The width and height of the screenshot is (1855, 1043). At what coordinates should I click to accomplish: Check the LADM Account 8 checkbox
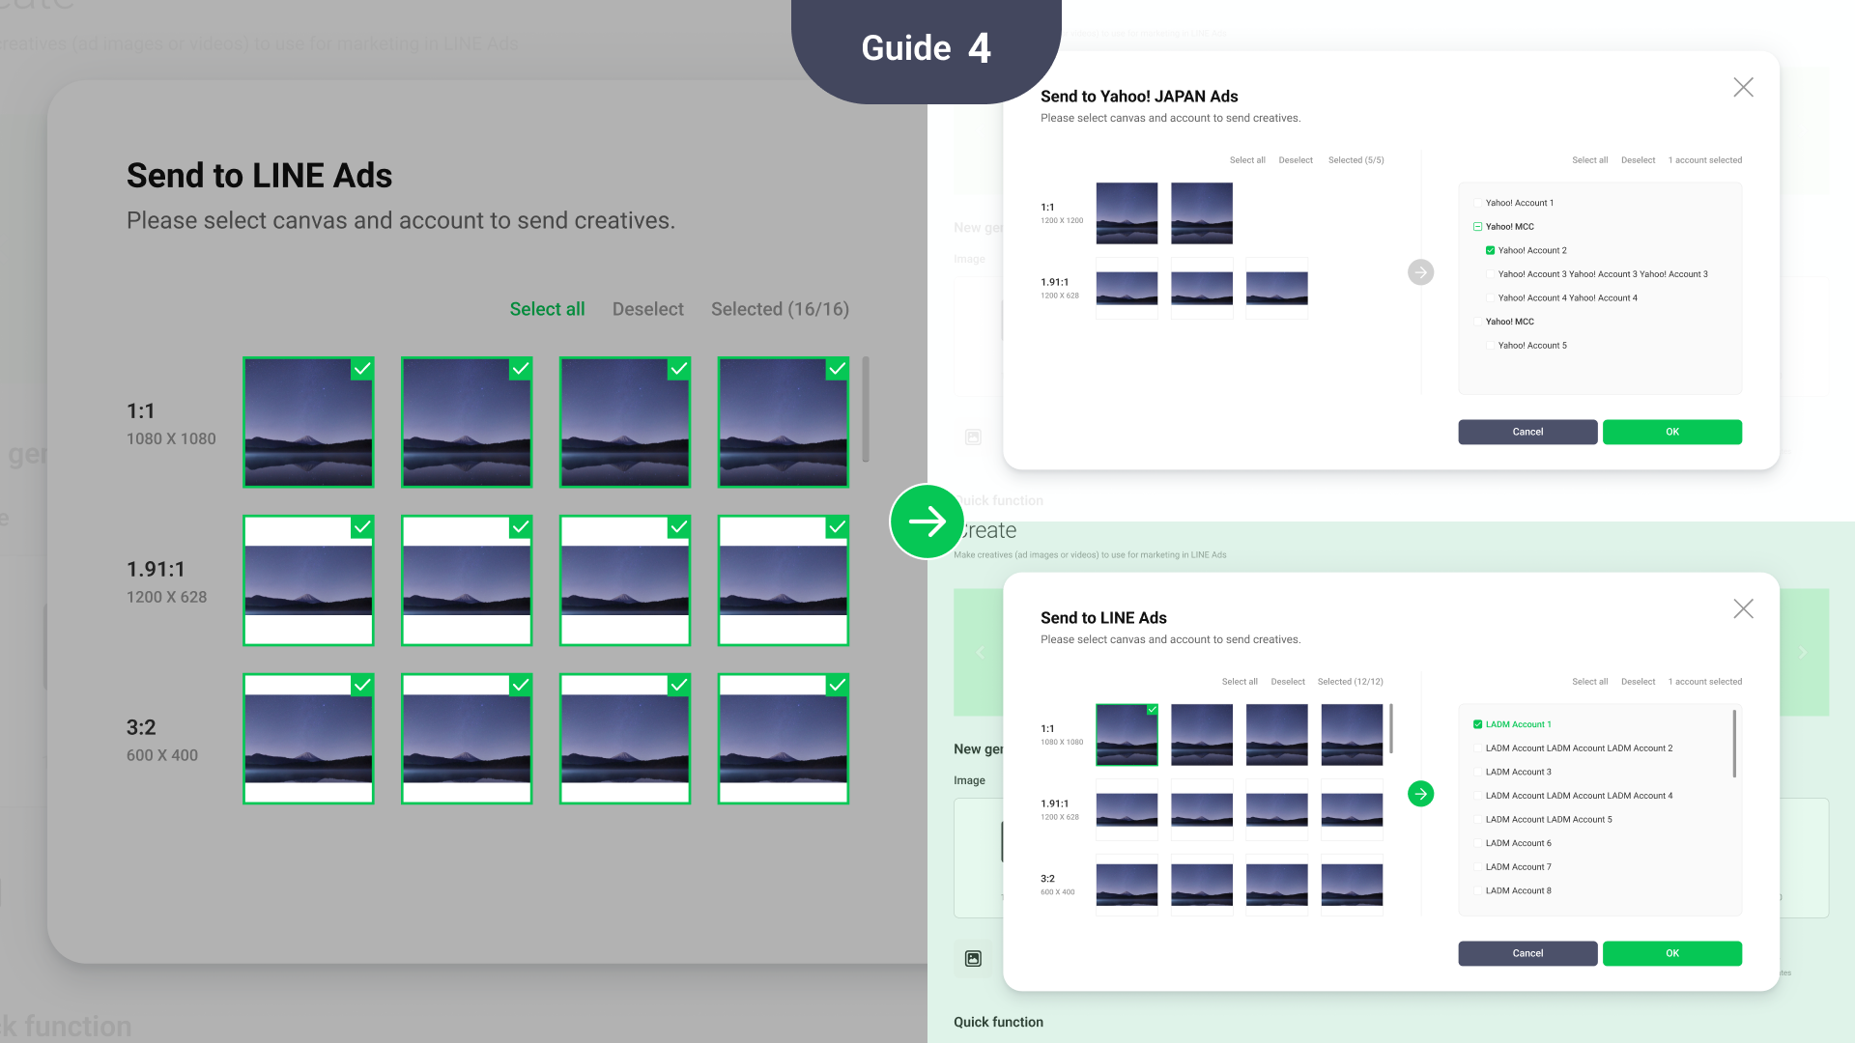[1477, 890]
